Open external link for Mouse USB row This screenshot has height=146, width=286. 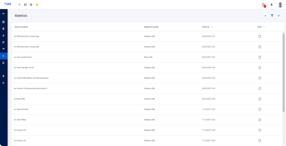point(260,99)
